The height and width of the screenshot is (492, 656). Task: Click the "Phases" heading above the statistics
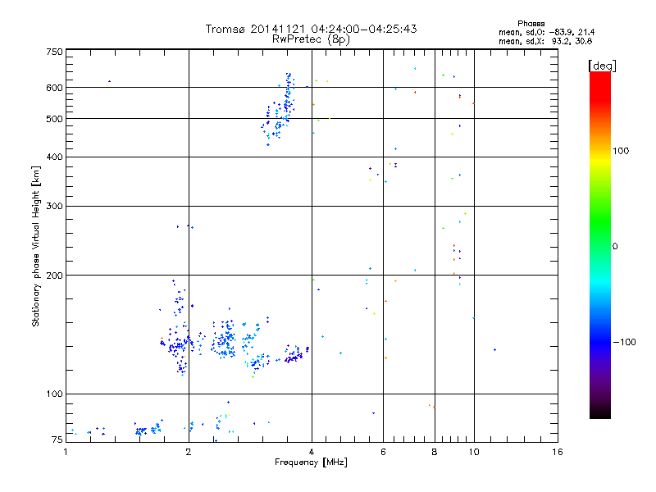click(531, 24)
